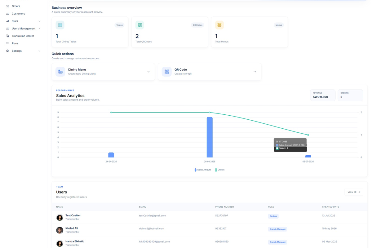Click Test Cashier's avatar

pyautogui.click(x=60, y=217)
